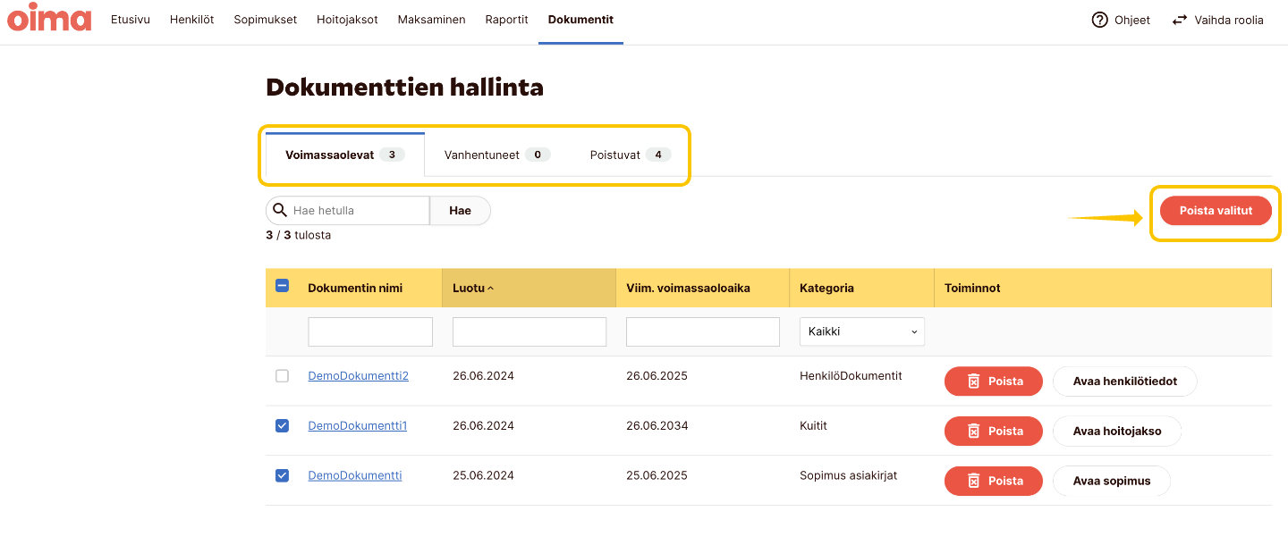This screenshot has height=545, width=1288.
Task: Click the Sopimus asiakirjat category cell
Action: (848, 475)
